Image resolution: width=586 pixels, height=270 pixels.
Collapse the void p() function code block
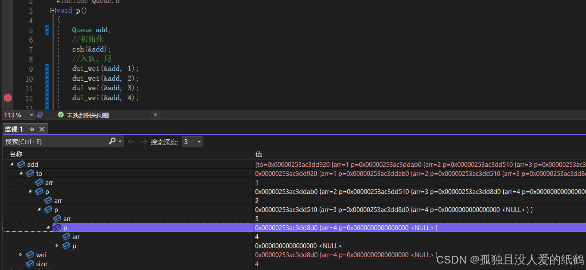pos(53,11)
